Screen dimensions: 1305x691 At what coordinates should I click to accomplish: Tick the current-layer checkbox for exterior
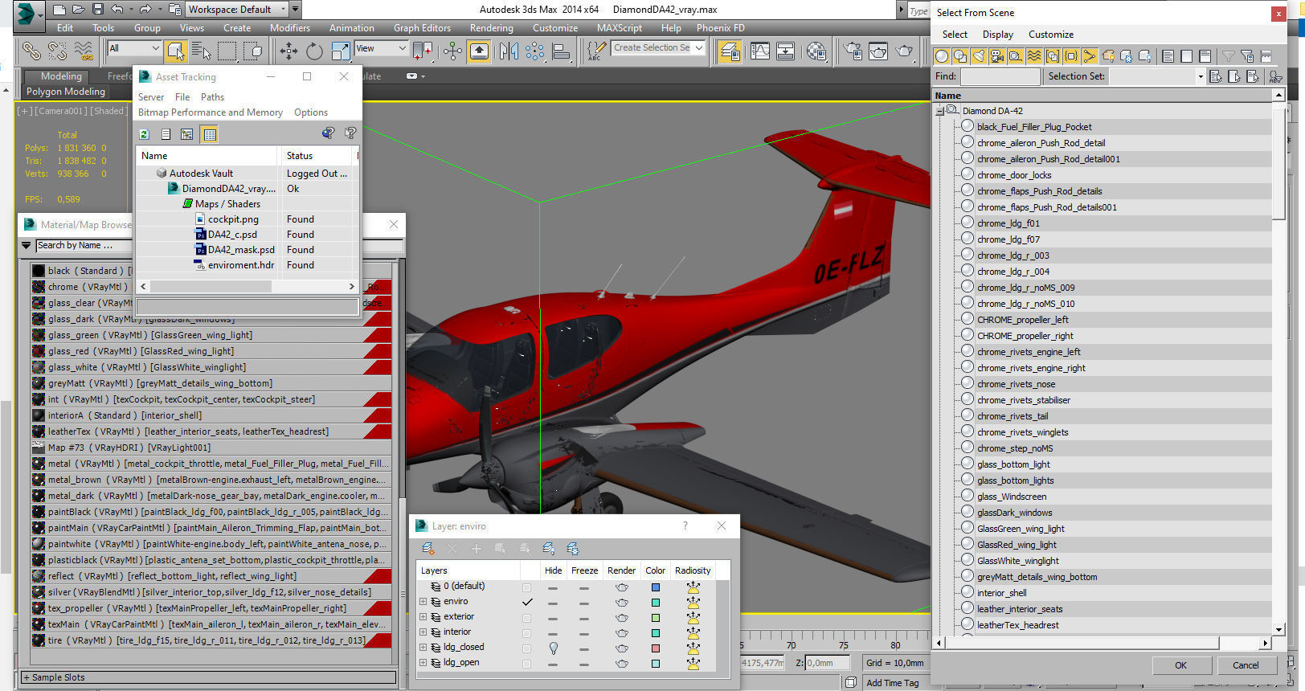[526, 617]
